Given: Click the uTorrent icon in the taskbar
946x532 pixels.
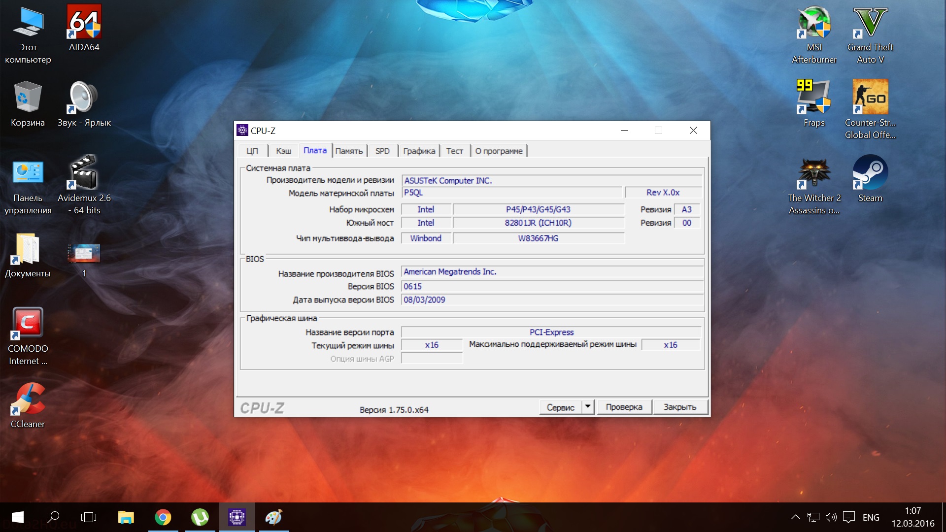Looking at the screenshot, I should (x=200, y=517).
